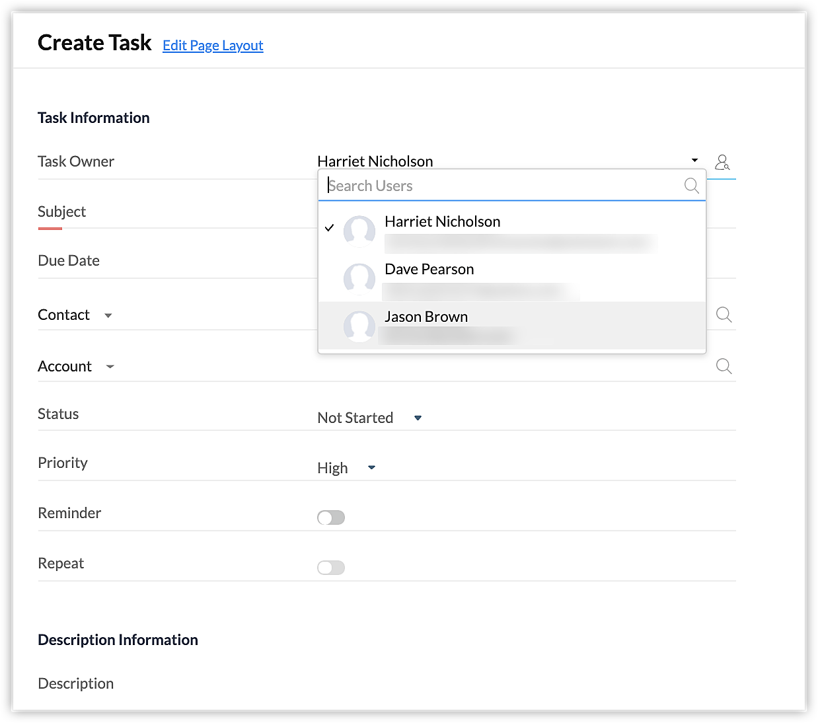This screenshot has height=723, width=818.
Task: Expand the Status dropdown showing Not Started
Action: point(418,418)
